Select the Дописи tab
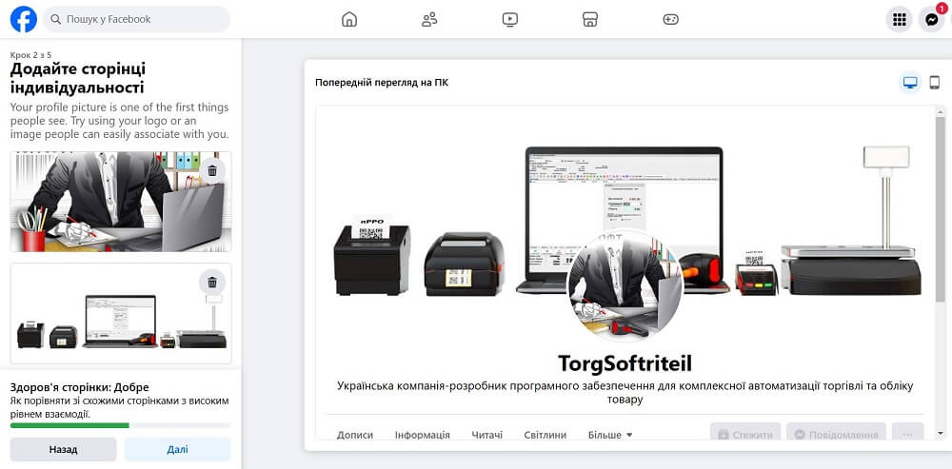This screenshot has height=469, width=952. coord(354,435)
